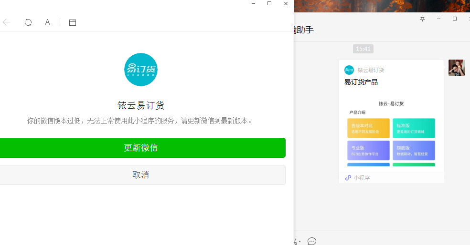This screenshot has height=245, width=470.
Task: Click 专业版 tile in the card preview
Action: tap(368, 151)
